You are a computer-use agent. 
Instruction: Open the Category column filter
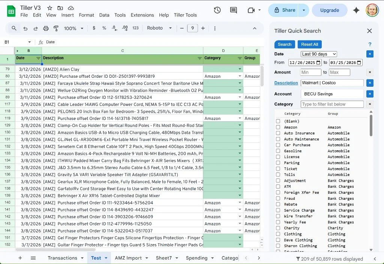(240, 58)
